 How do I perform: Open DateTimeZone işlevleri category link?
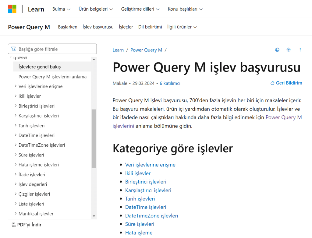click(x=152, y=215)
